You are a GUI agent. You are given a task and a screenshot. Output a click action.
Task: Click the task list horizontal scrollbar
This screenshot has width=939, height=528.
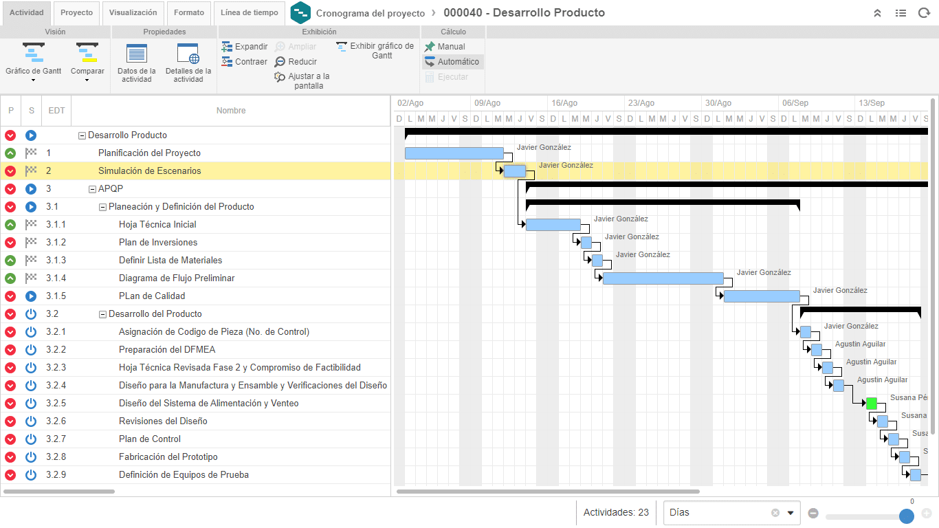coord(59,492)
